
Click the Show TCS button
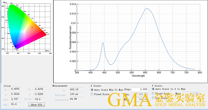pos(37,105)
